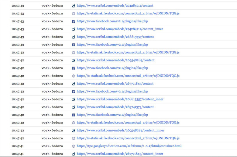The image size is (237, 157).
Task: Click Scribd favicon beside the 274284711/content_inner link
Action: pyautogui.click(x=74, y=29)
